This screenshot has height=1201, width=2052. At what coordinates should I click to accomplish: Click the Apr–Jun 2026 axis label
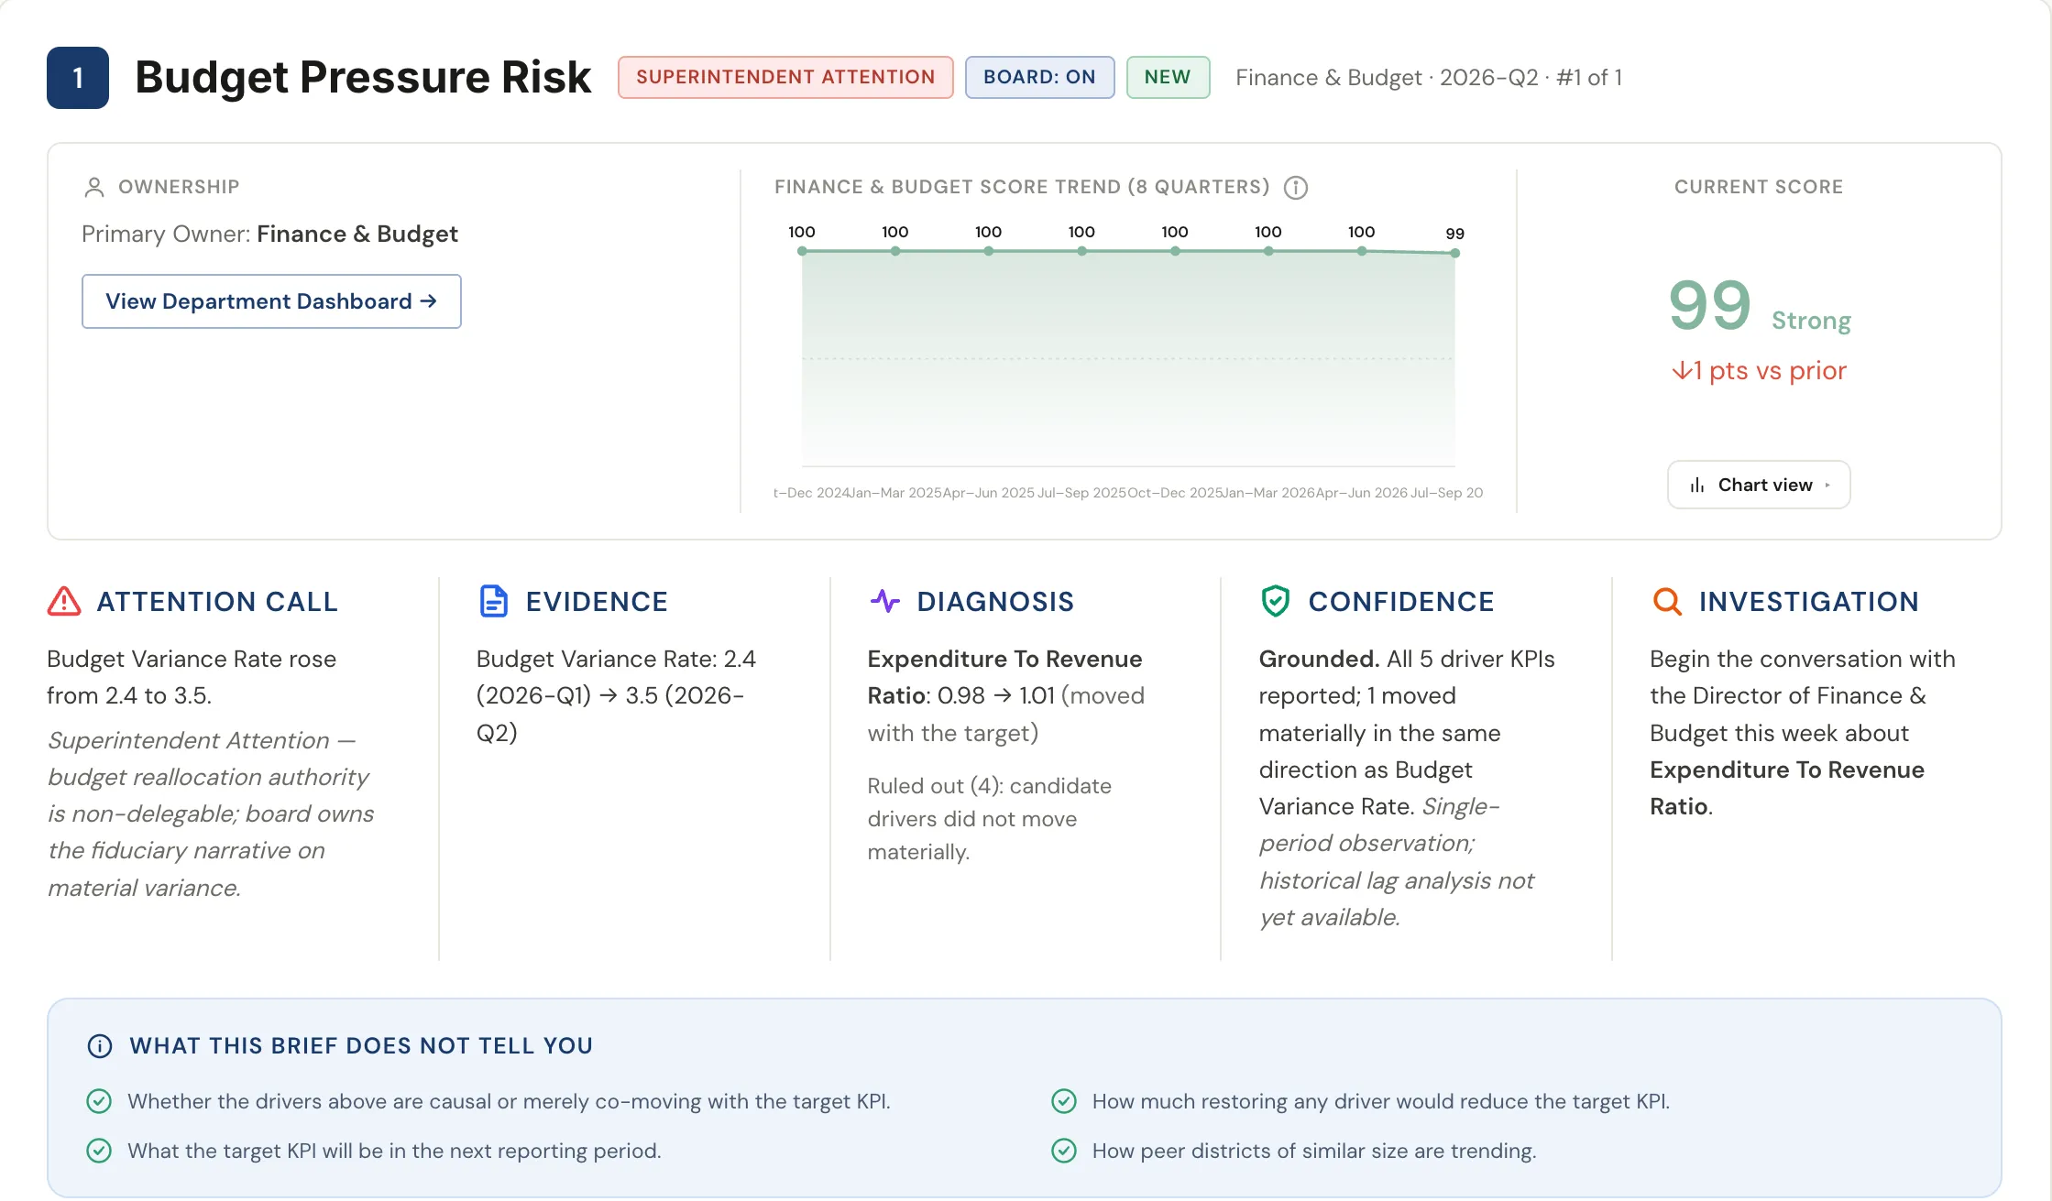coord(1361,493)
